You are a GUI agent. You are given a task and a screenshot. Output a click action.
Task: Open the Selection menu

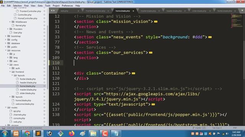tap(17, 6)
